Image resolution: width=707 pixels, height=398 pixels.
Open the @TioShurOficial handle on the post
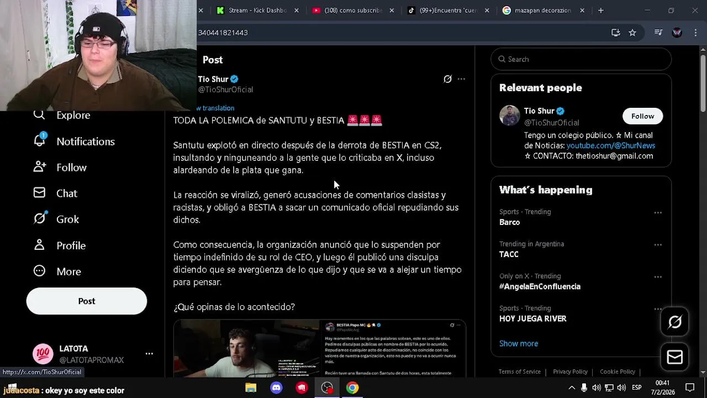225,90
